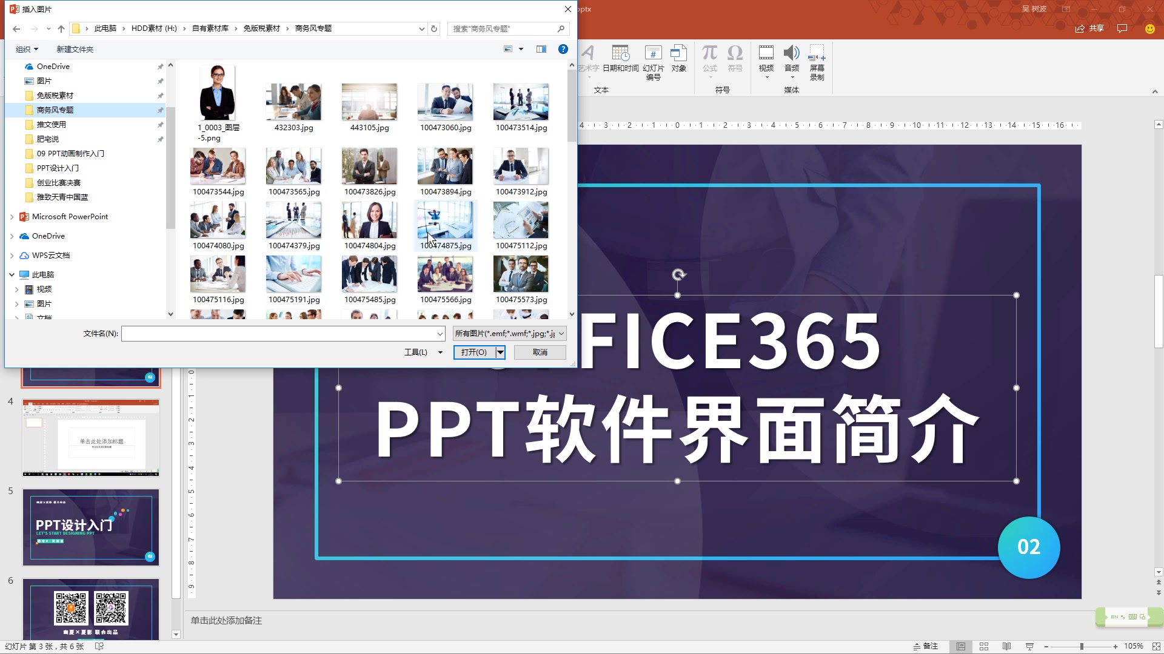
Task: Click the back arrow in the dialog
Action: pyautogui.click(x=16, y=28)
